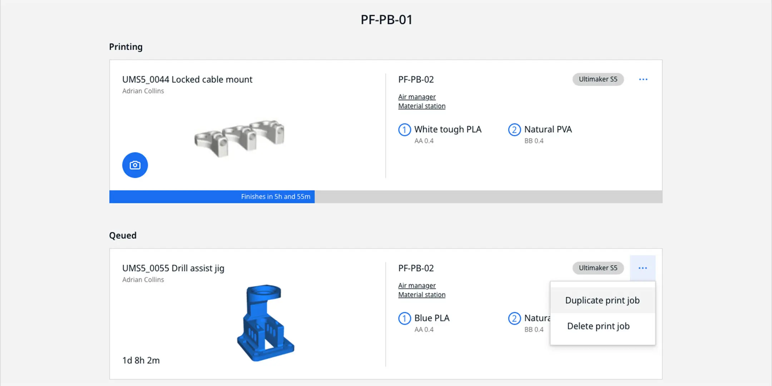Click the Ultimaker S5 badge on queued job

(x=598, y=268)
